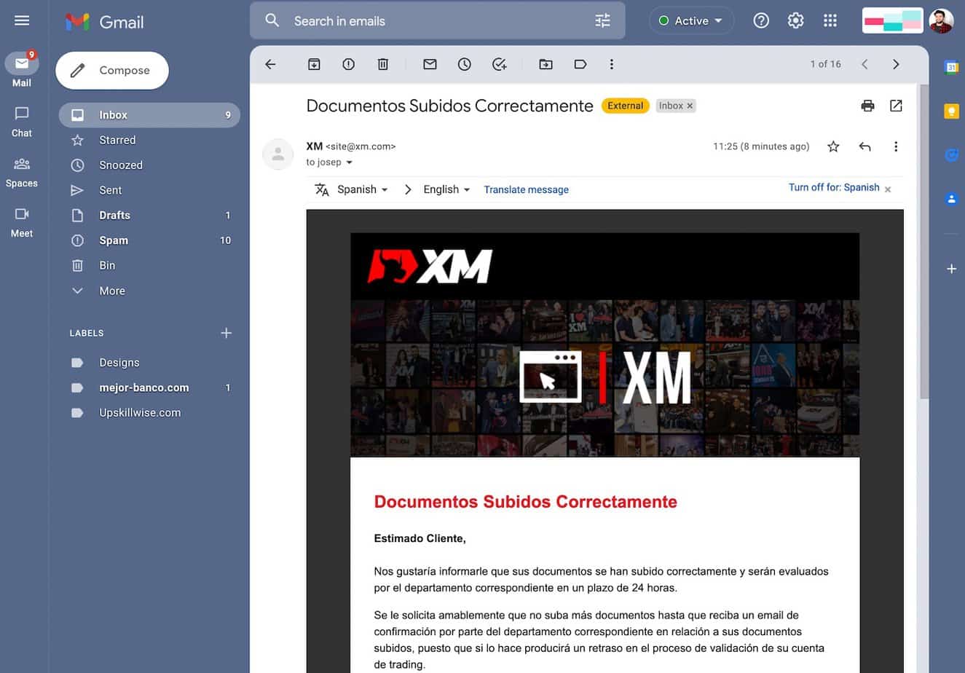
Task: Print this email
Action: click(x=867, y=106)
